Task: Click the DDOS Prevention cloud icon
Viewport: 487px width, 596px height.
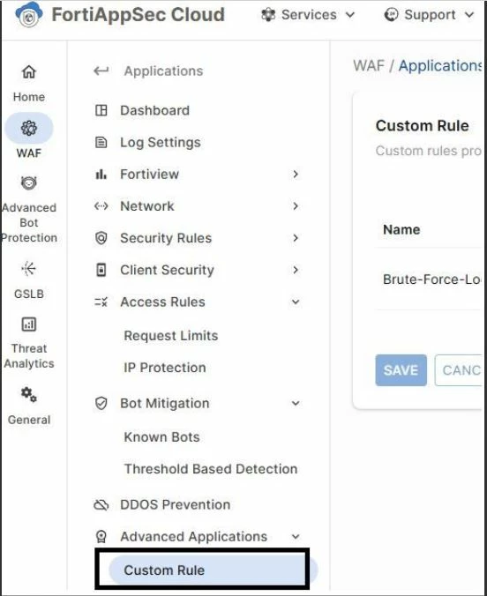Action: click(x=101, y=505)
